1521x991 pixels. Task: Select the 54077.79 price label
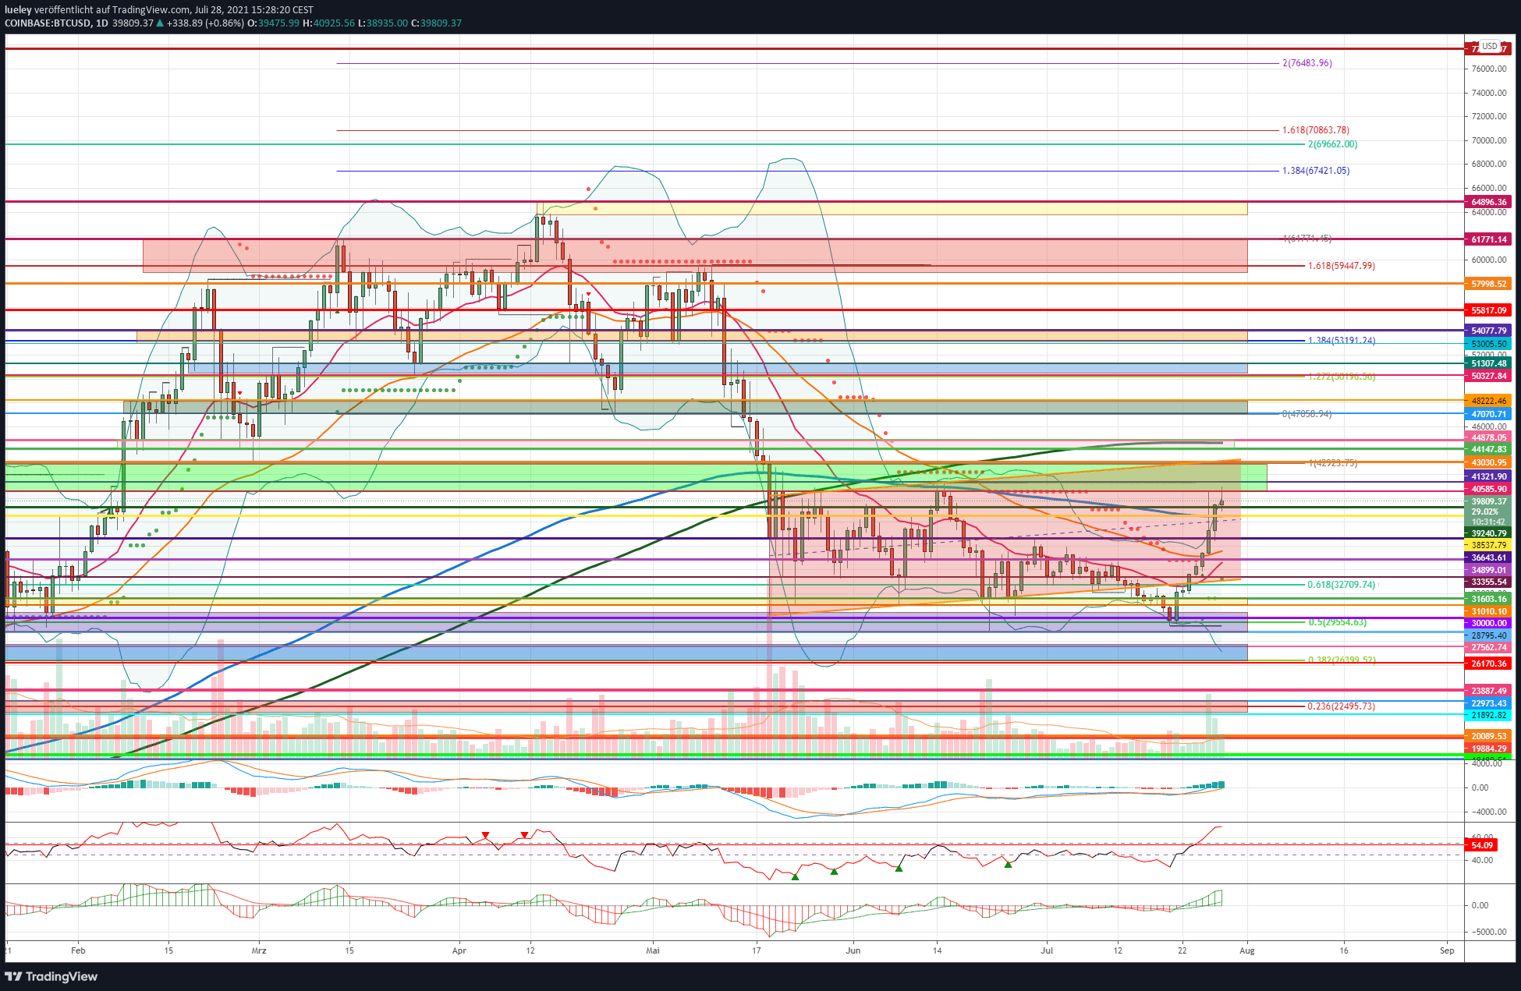coord(1488,331)
